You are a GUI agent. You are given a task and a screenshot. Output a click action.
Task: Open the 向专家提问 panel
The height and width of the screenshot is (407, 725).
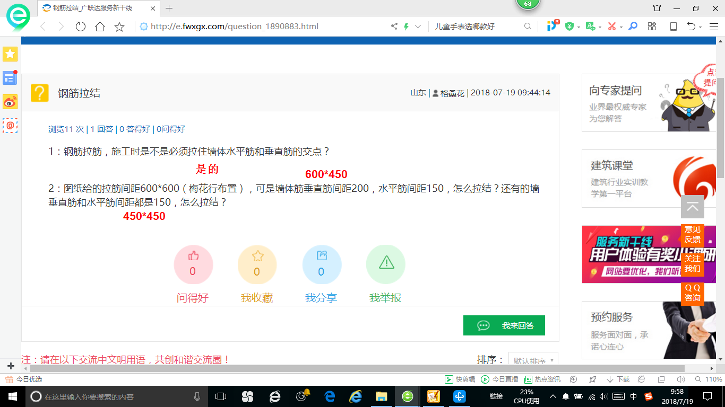click(649, 103)
